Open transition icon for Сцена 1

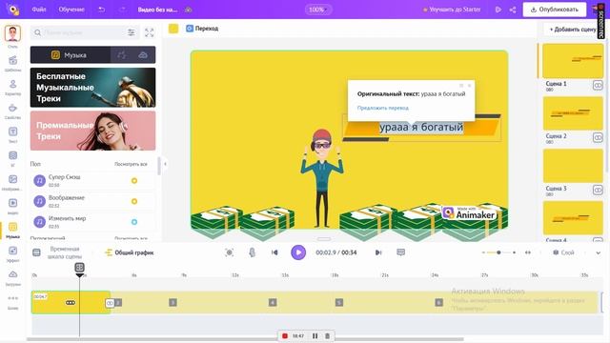click(x=598, y=85)
